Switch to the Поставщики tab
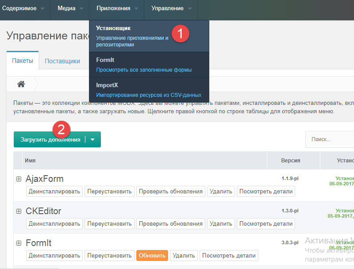This screenshot has width=354, height=269. coord(62,61)
